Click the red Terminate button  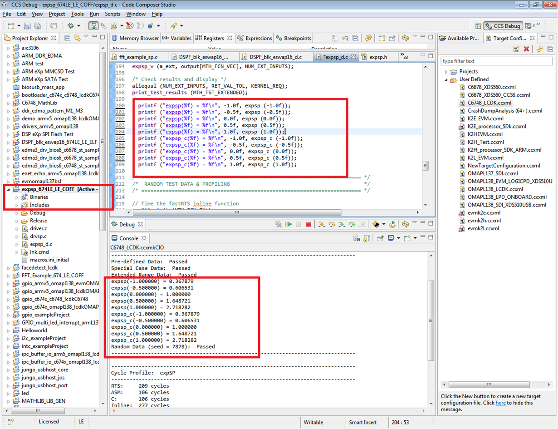click(308, 224)
